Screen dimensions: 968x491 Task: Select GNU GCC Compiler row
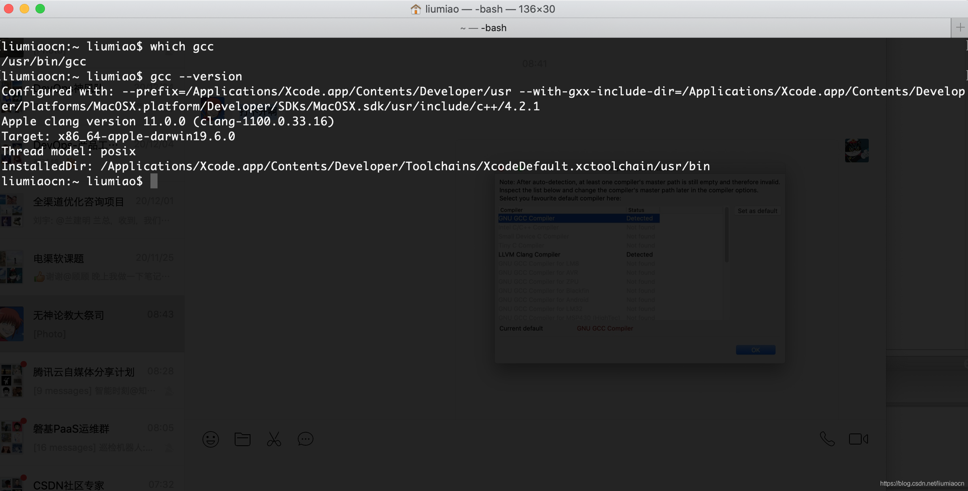click(x=579, y=218)
